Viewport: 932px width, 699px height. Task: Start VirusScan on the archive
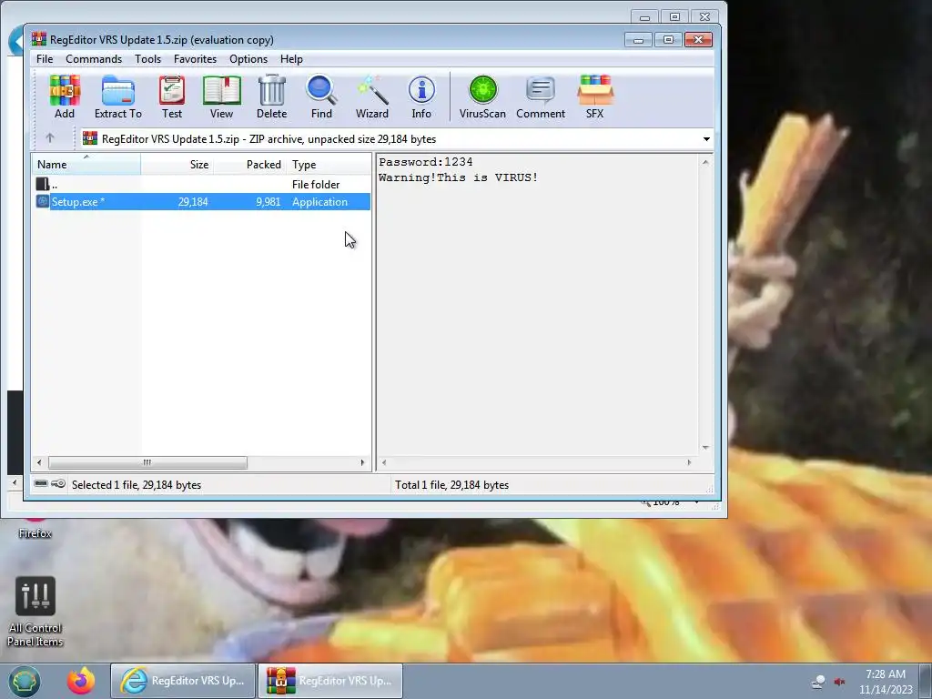pos(482,96)
